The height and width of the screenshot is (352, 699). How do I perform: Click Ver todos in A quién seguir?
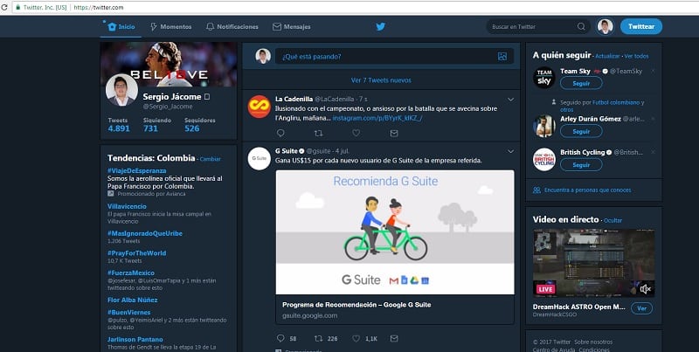coord(637,56)
